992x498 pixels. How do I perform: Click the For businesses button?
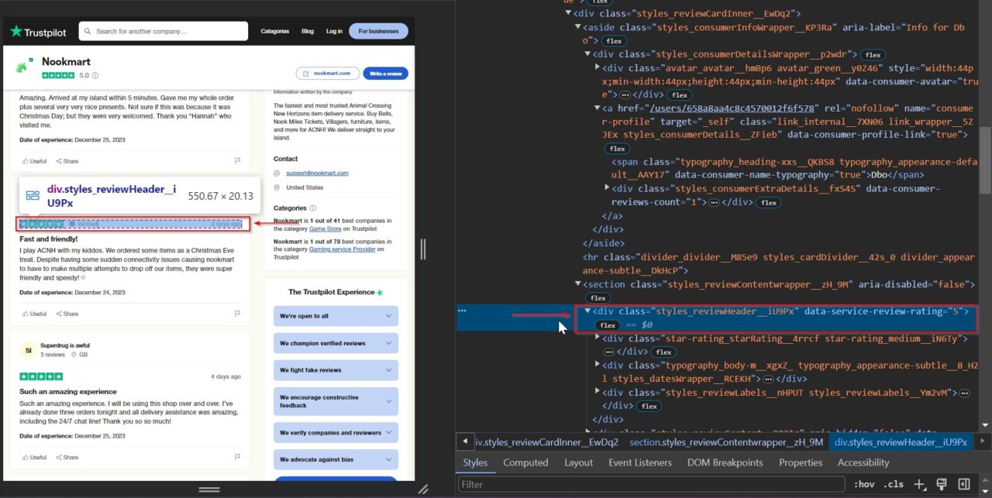378,32
